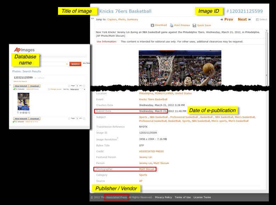
Task: Click the Quick Save disk icon
Action: [194, 25]
